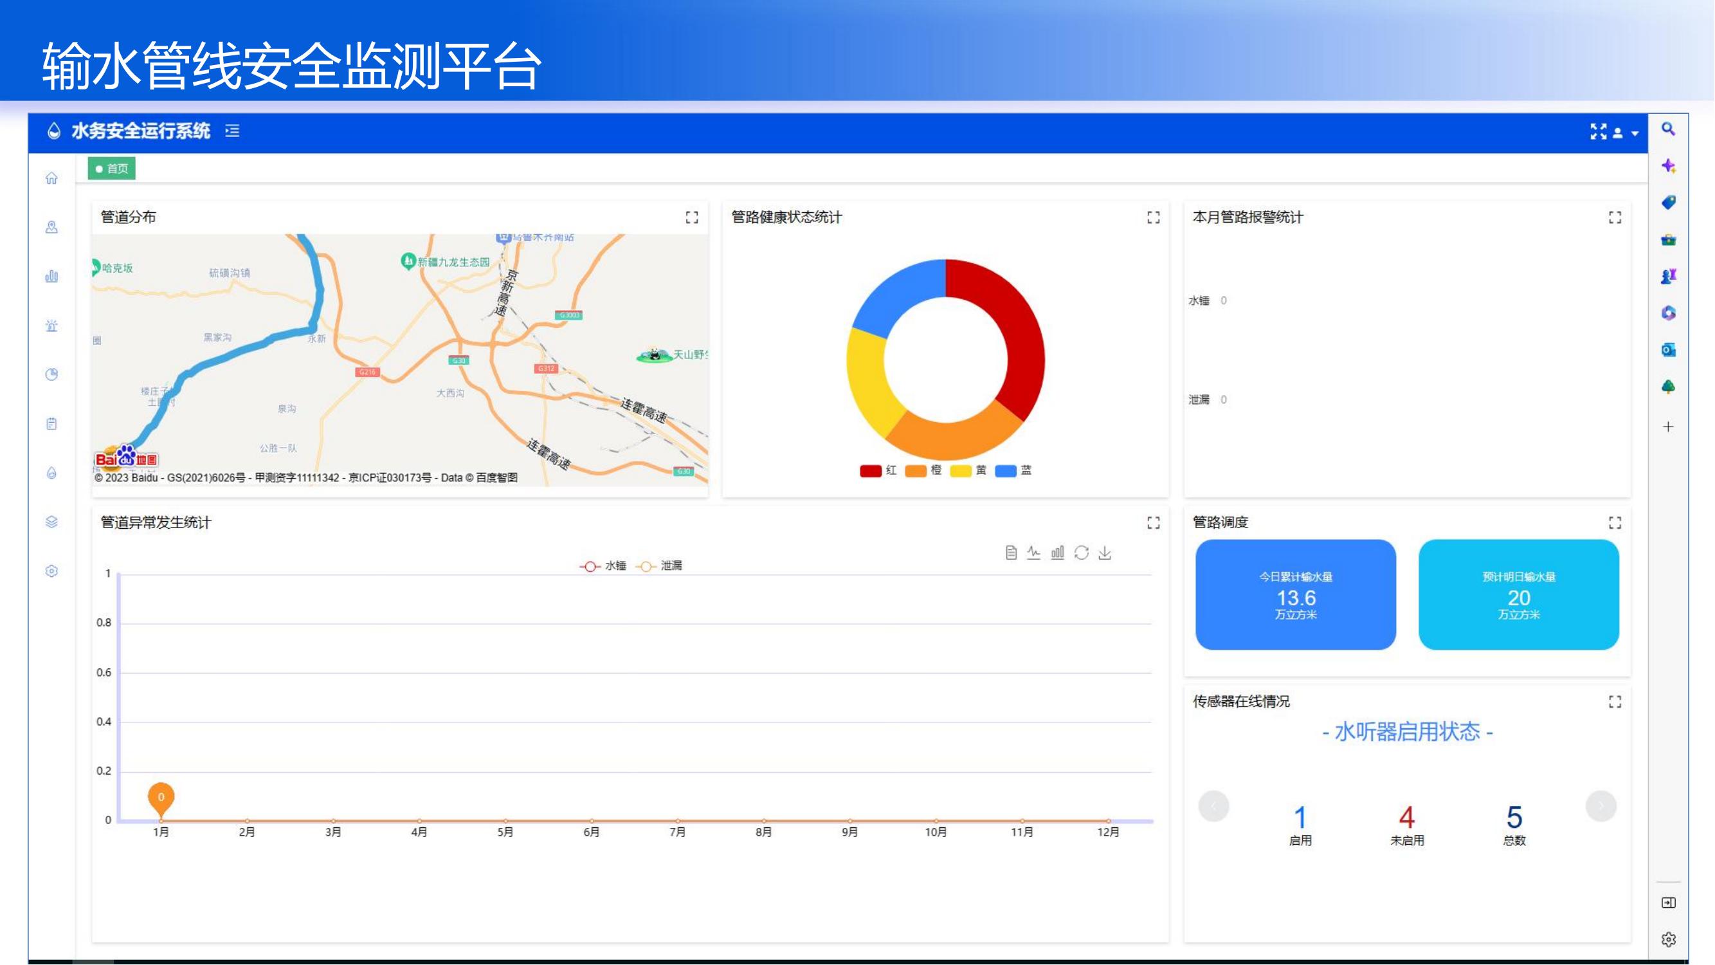Open the gear settings sidebar icon
The image size is (1715, 965).
tap(51, 571)
